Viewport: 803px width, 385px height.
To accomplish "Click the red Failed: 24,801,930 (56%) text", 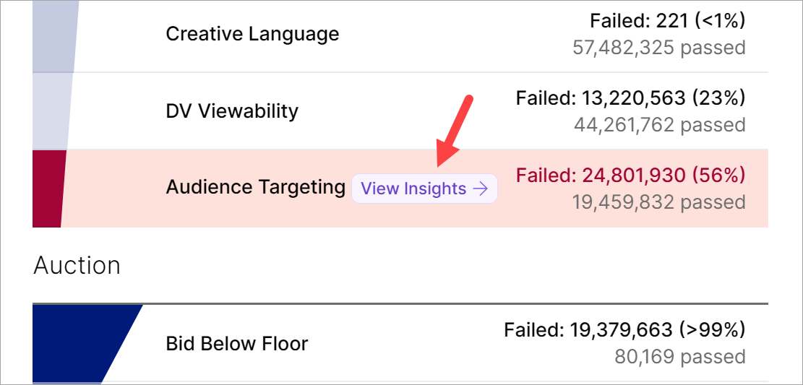I will point(630,175).
